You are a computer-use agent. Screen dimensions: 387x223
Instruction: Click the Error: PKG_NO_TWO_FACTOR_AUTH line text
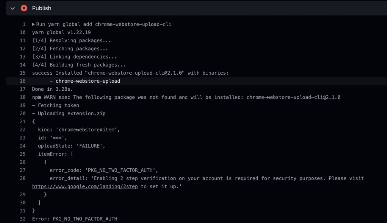74,219
